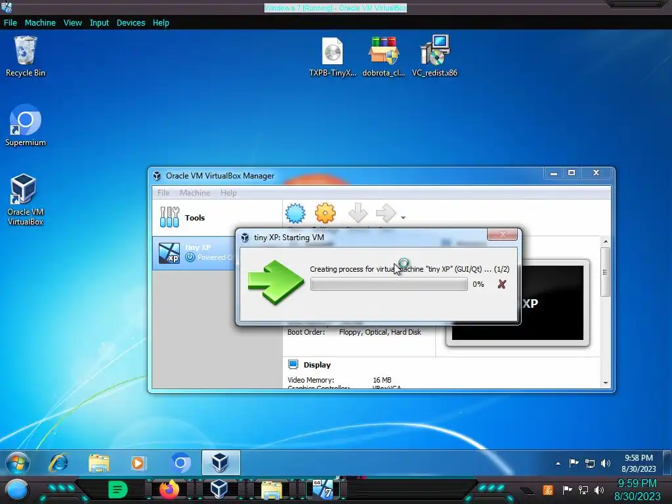Click the Windows 7 Start orb
The image size is (672, 504).
[18, 463]
